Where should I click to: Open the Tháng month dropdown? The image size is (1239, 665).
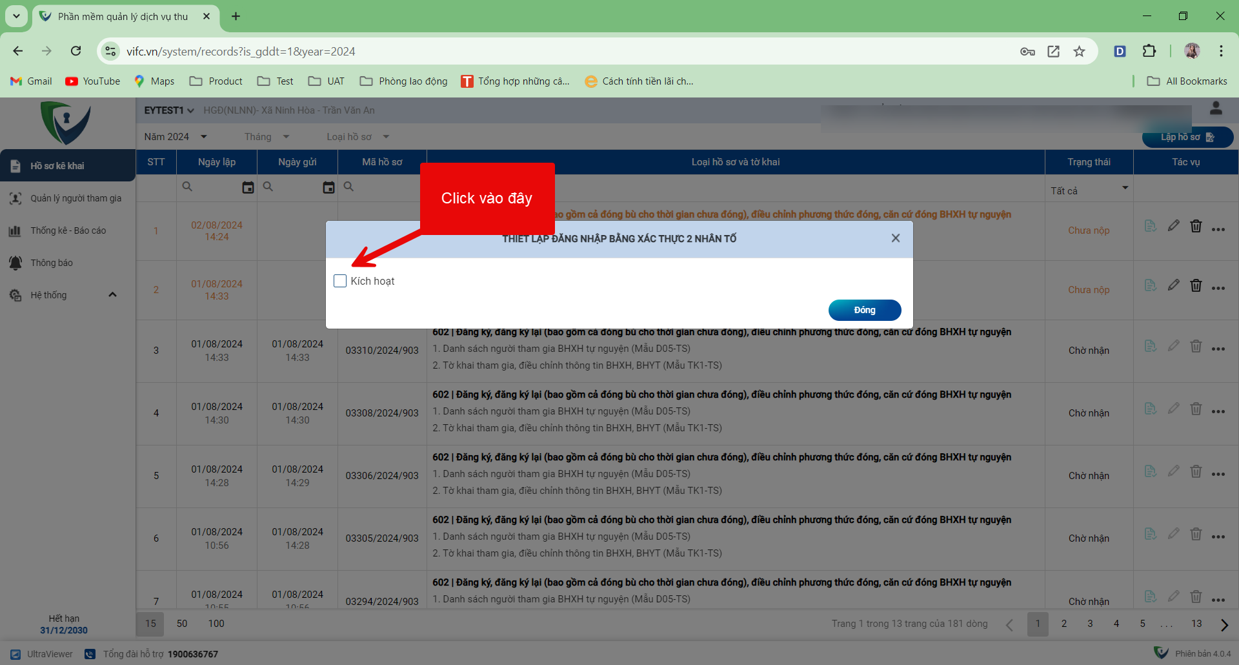(x=267, y=137)
